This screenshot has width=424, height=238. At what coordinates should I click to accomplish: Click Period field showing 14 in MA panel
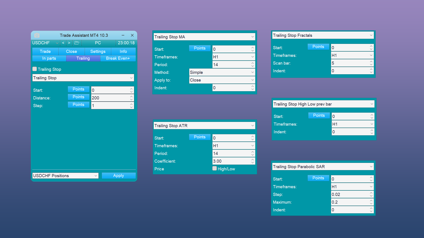click(234, 65)
